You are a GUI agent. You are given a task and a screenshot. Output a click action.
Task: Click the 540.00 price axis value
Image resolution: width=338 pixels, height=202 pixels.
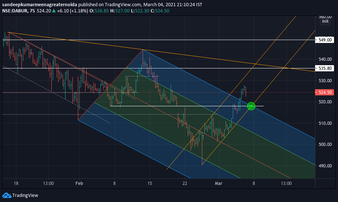325,59
